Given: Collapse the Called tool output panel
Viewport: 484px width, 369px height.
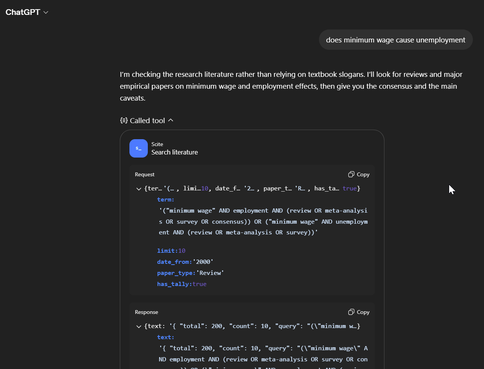Looking at the screenshot, I should click(171, 120).
